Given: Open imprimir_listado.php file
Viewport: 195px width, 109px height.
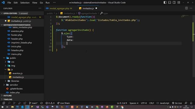Looking at the screenshot, I should [21, 43].
